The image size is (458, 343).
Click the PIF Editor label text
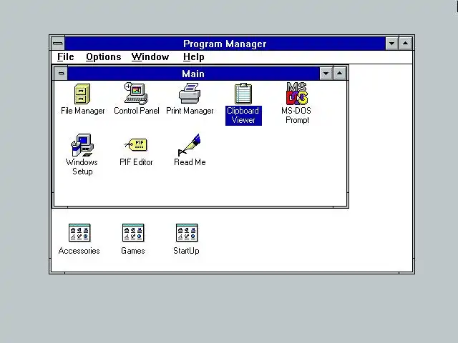tap(136, 162)
